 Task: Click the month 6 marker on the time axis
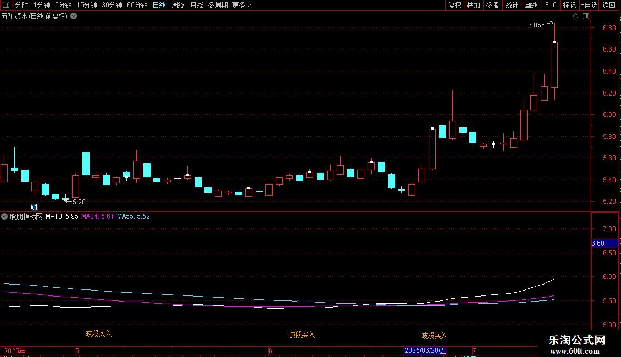pos(270,350)
